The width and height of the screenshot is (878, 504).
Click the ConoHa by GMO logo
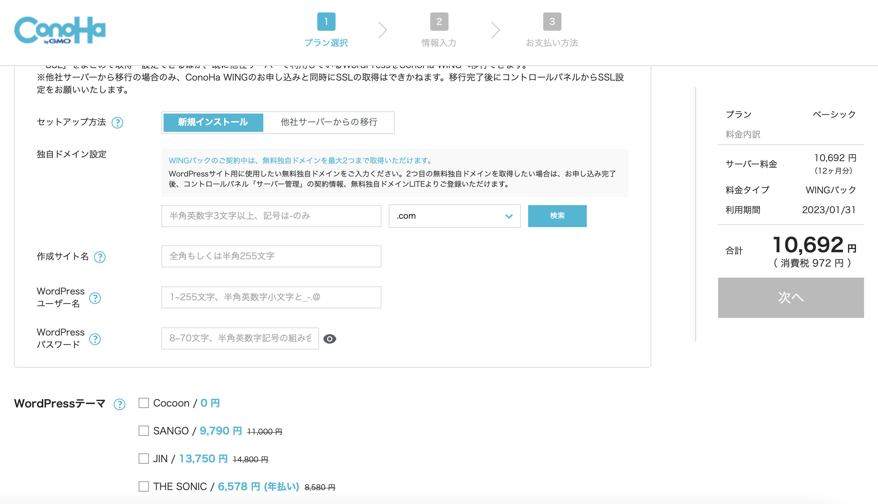point(60,30)
